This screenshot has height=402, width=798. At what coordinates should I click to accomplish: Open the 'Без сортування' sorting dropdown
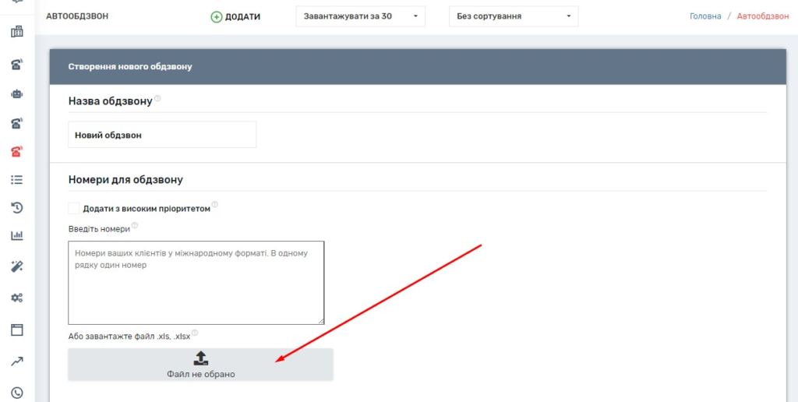click(x=514, y=16)
